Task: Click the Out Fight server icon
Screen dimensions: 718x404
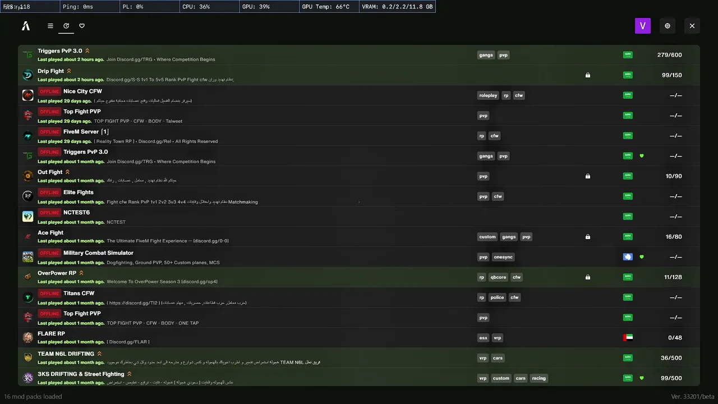Action: (28, 176)
